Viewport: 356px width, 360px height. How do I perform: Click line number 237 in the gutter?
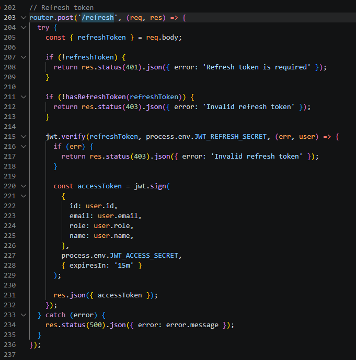[x=10, y=355]
